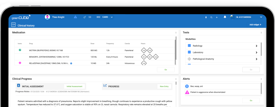Open the Alerts widget three-dot menu

point(261,79)
